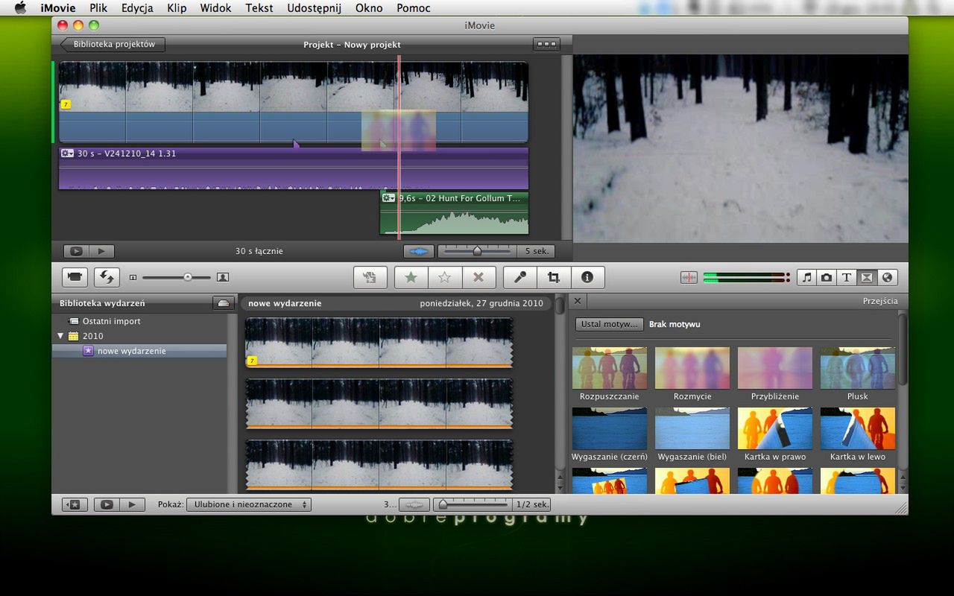954x596 pixels.
Task: Open the camera import window
Action: click(x=75, y=277)
